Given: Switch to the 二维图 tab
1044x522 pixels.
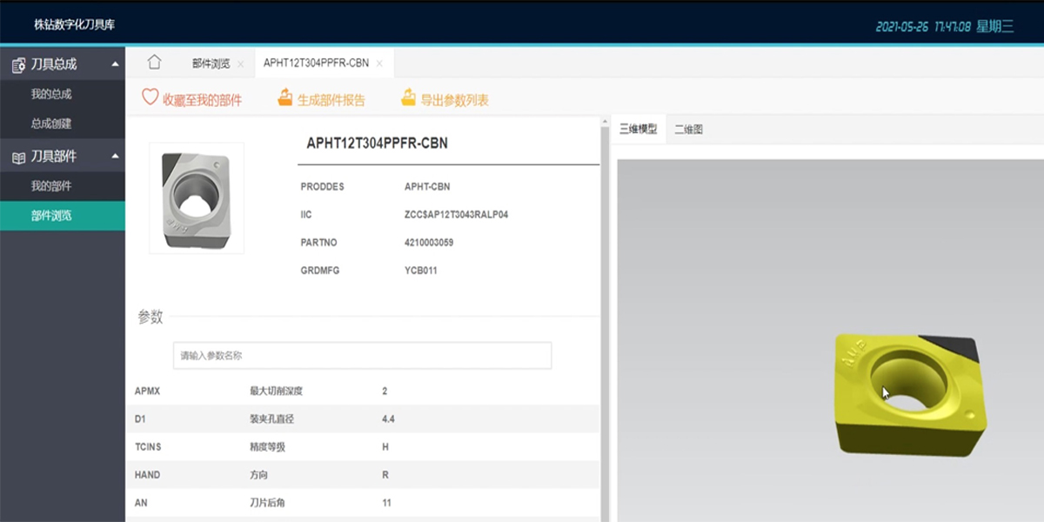Looking at the screenshot, I should coord(688,130).
